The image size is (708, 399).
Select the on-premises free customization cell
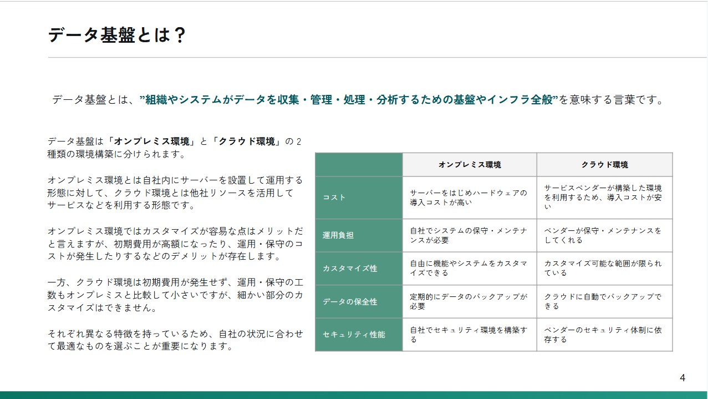[469, 269]
